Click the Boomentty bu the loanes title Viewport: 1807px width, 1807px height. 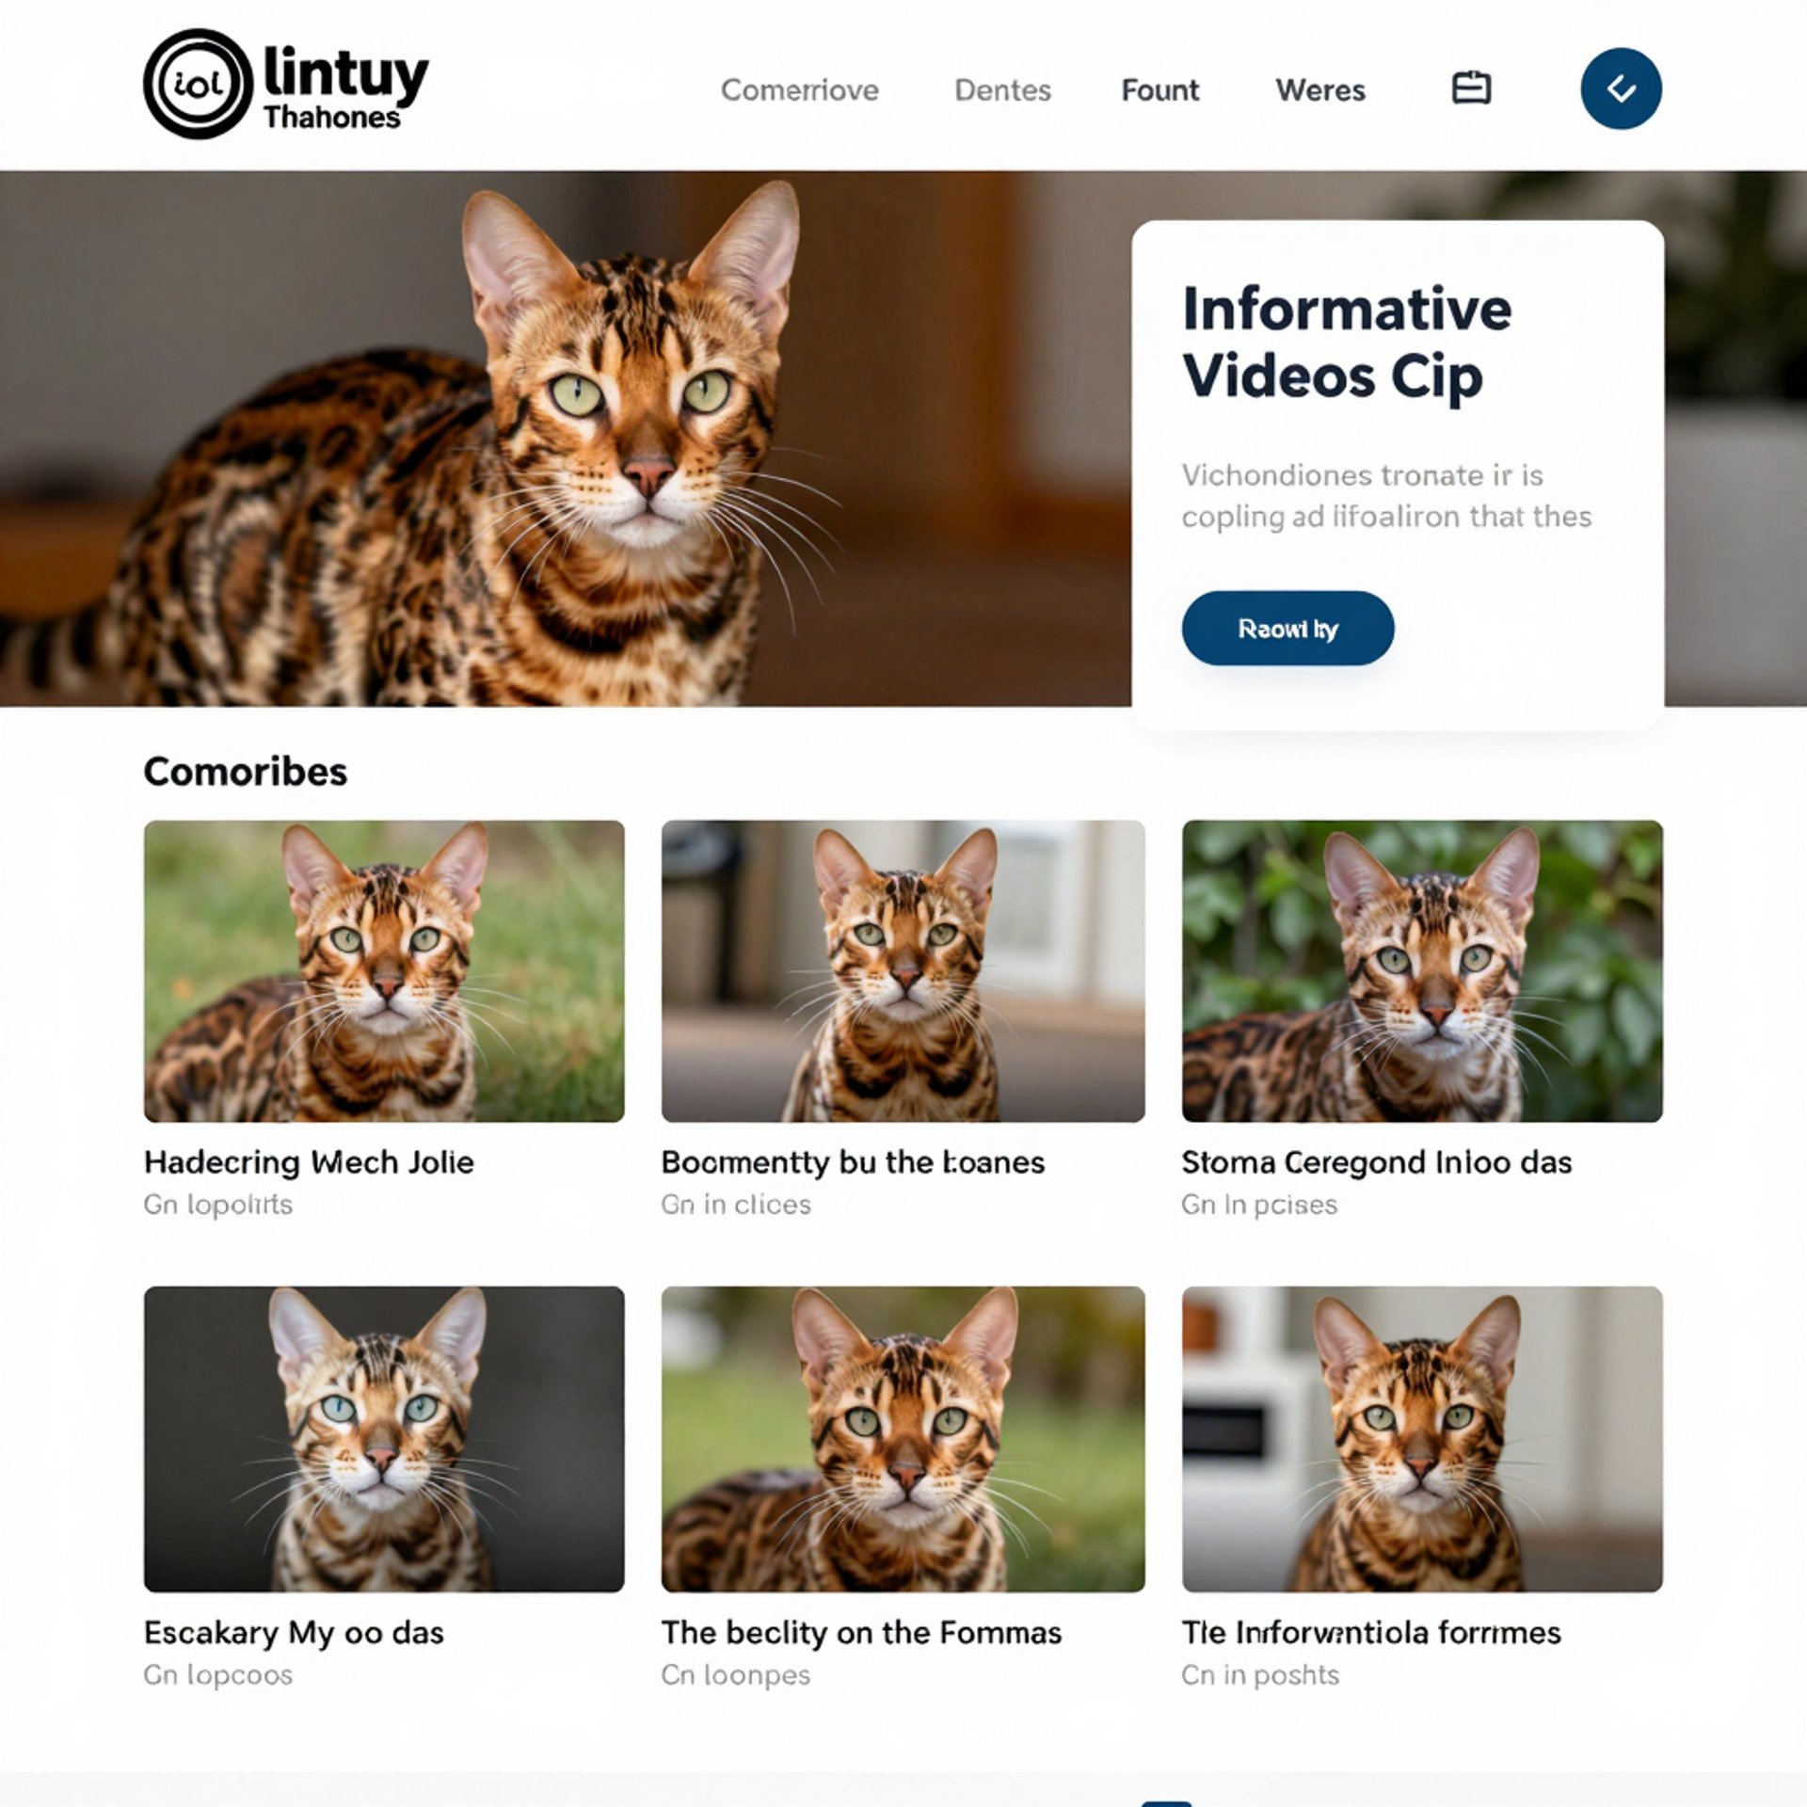point(853,1163)
